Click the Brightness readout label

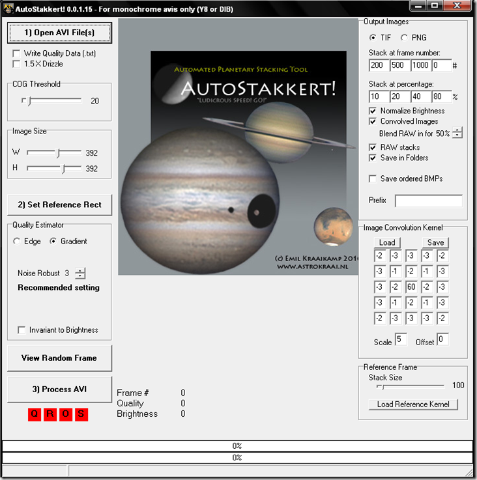pyautogui.click(x=137, y=414)
